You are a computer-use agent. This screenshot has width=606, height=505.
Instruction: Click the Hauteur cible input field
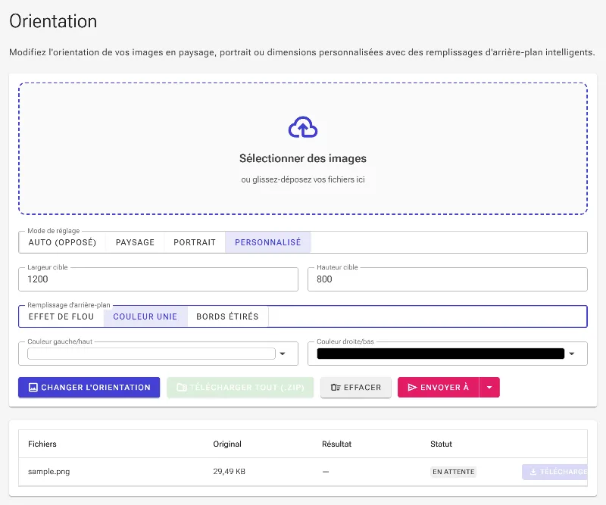(448, 279)
